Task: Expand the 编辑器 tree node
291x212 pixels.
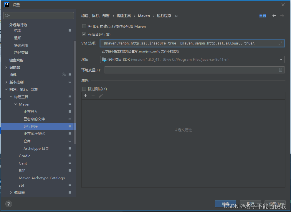Action: (6, 67)
